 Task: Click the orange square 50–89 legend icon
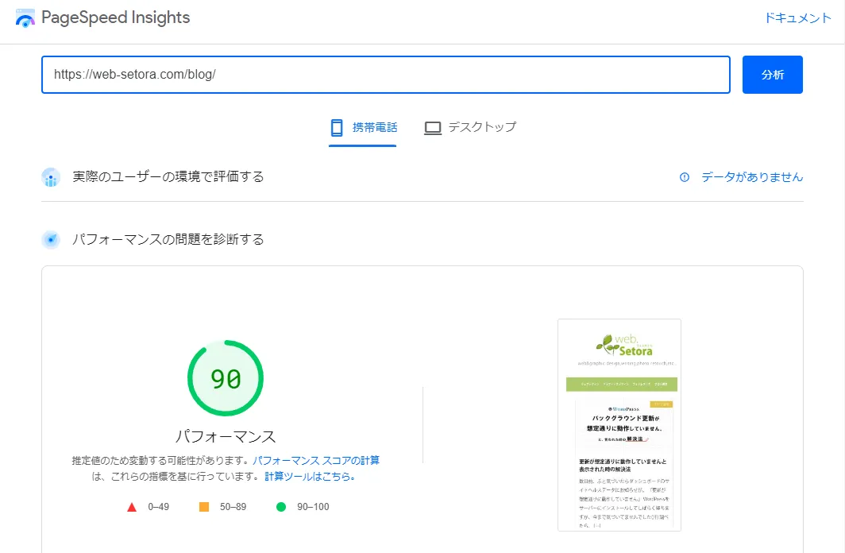click(x=204, y=507)
